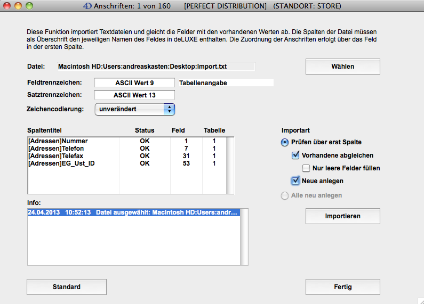Click the Importieren button

342,216
